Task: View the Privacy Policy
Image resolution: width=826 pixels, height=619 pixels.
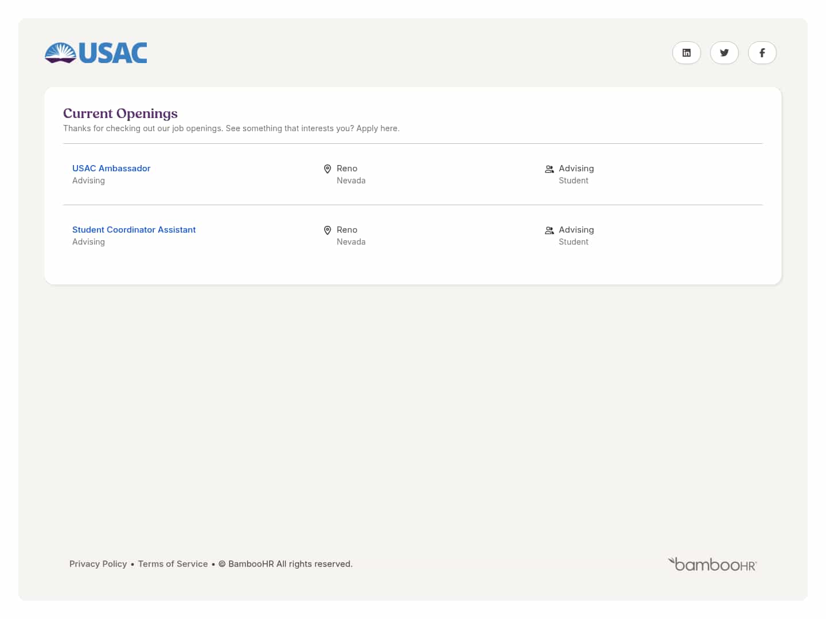Action: point(98,563)
